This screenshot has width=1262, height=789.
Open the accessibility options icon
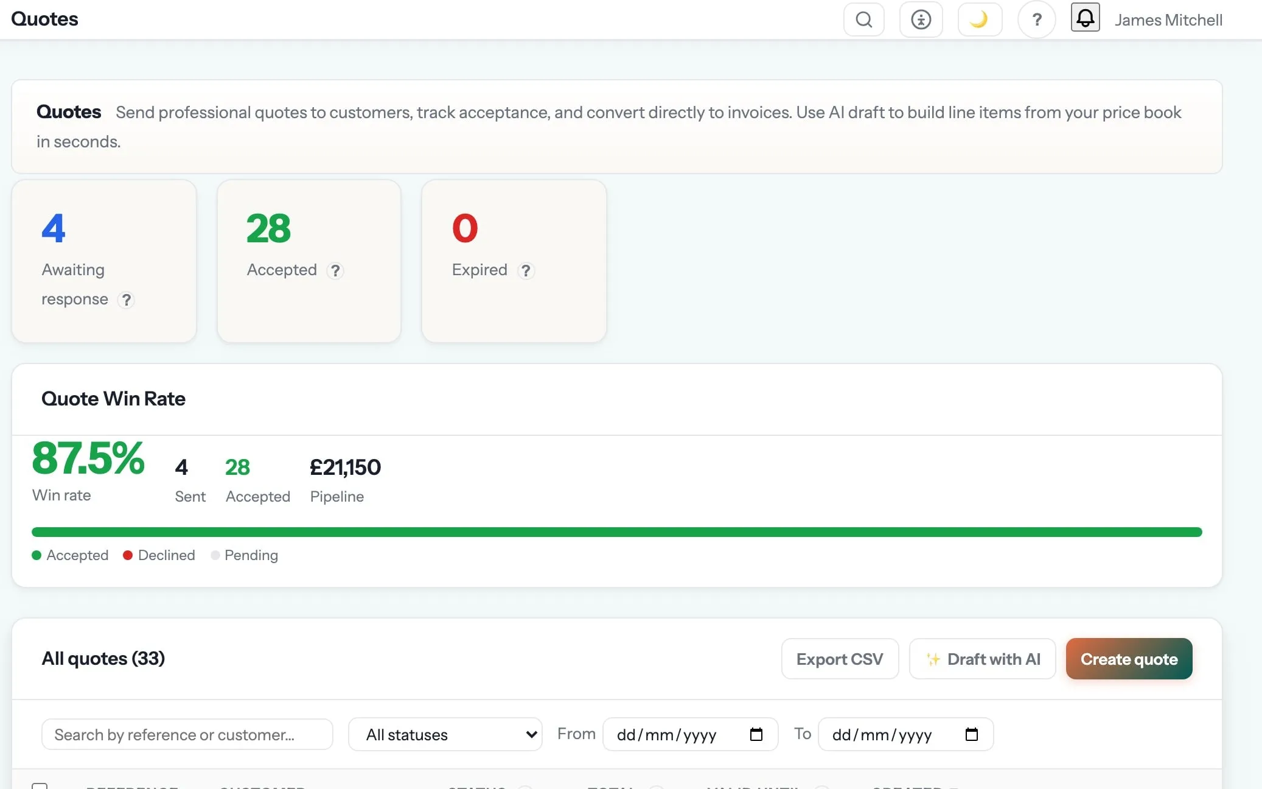(x=921, y=19)
